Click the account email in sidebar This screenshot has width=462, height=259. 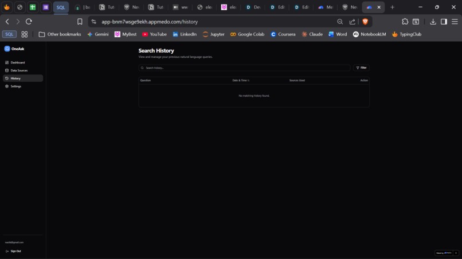tap(14, 242)
